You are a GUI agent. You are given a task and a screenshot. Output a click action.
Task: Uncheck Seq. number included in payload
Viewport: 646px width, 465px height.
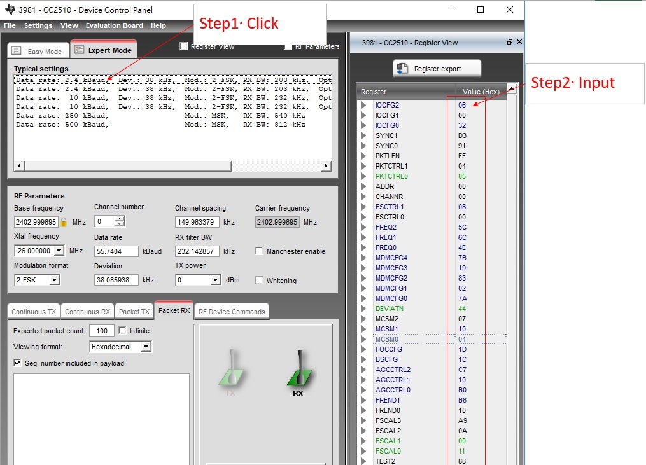(x=17, y=363)
